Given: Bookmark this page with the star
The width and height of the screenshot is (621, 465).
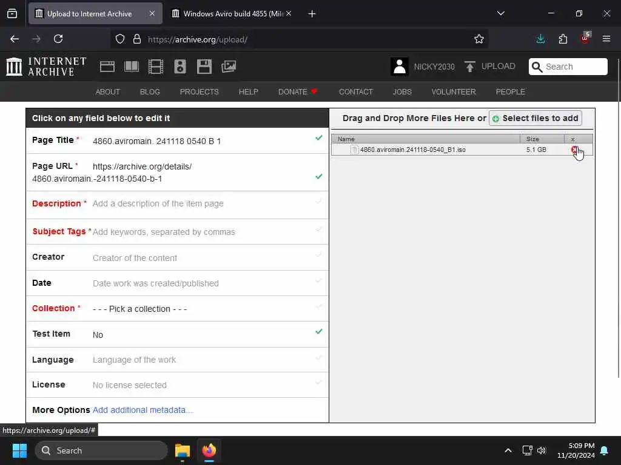Looking at the screenshot, I should (479, 39).
